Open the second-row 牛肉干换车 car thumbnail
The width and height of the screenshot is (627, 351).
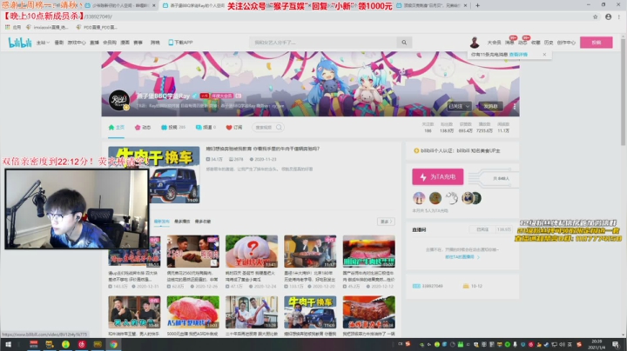(310, 312)
